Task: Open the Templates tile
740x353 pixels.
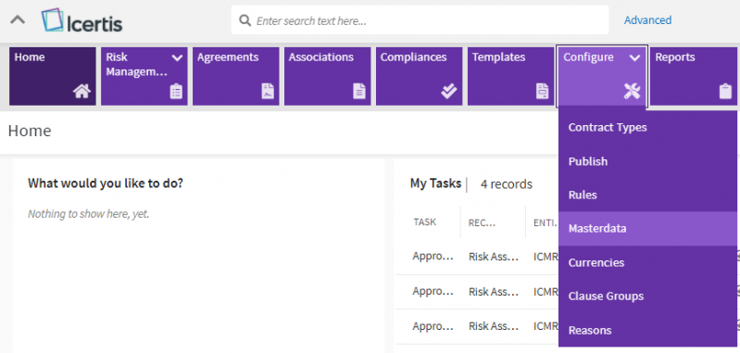Action: (x=510, y=76)
